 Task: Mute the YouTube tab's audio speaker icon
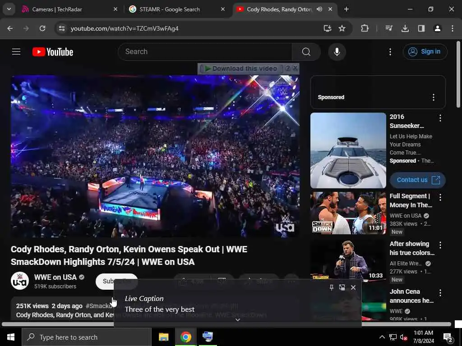319,9
